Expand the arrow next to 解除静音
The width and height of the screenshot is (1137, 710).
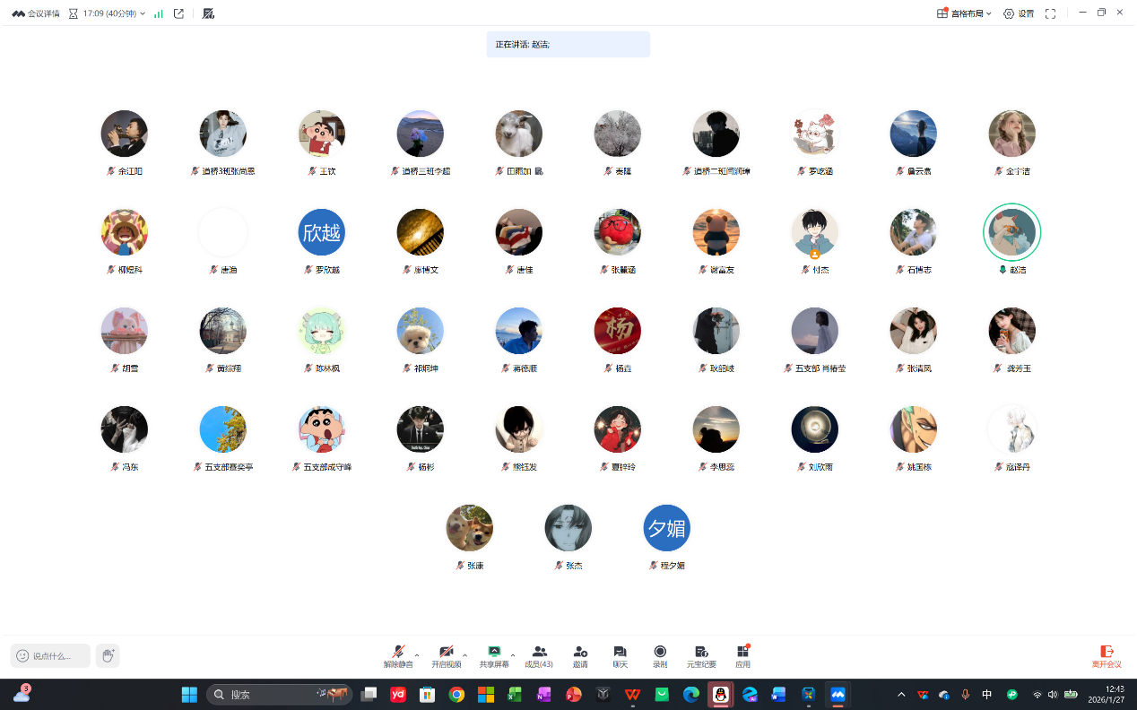417,655
